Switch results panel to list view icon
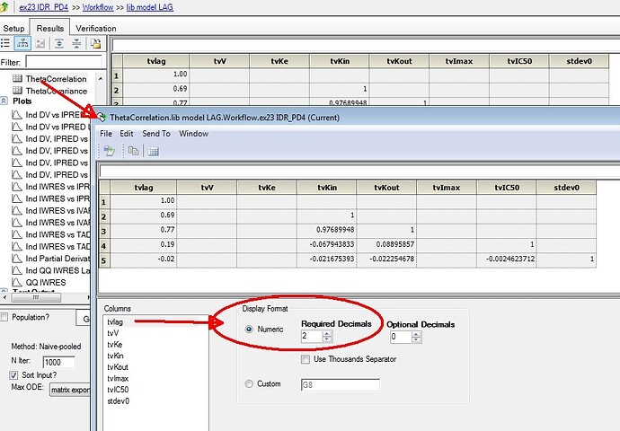Viewport: 620px width, 431px height. tap(5, 43)
